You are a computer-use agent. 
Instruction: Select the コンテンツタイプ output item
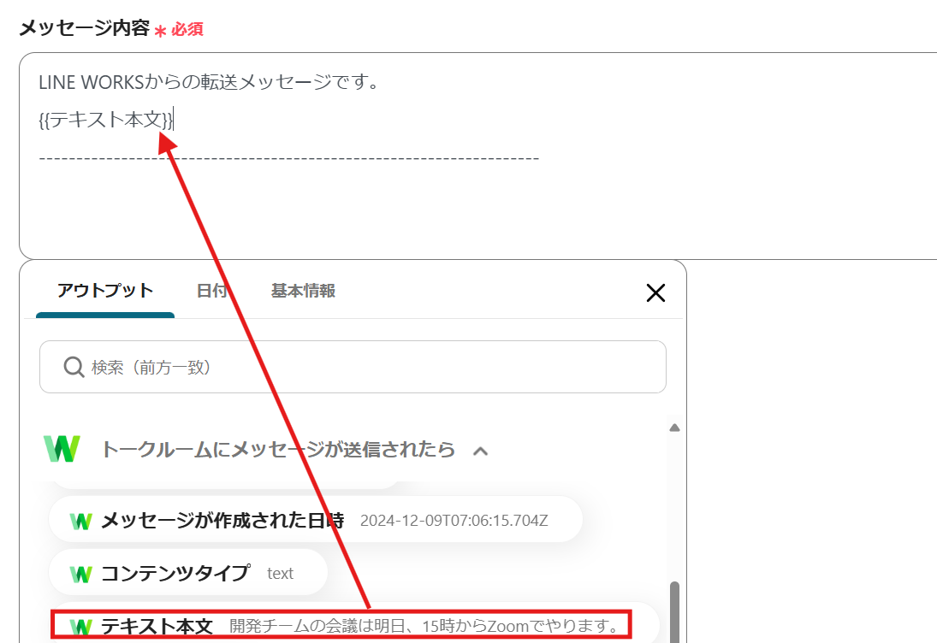188,573
